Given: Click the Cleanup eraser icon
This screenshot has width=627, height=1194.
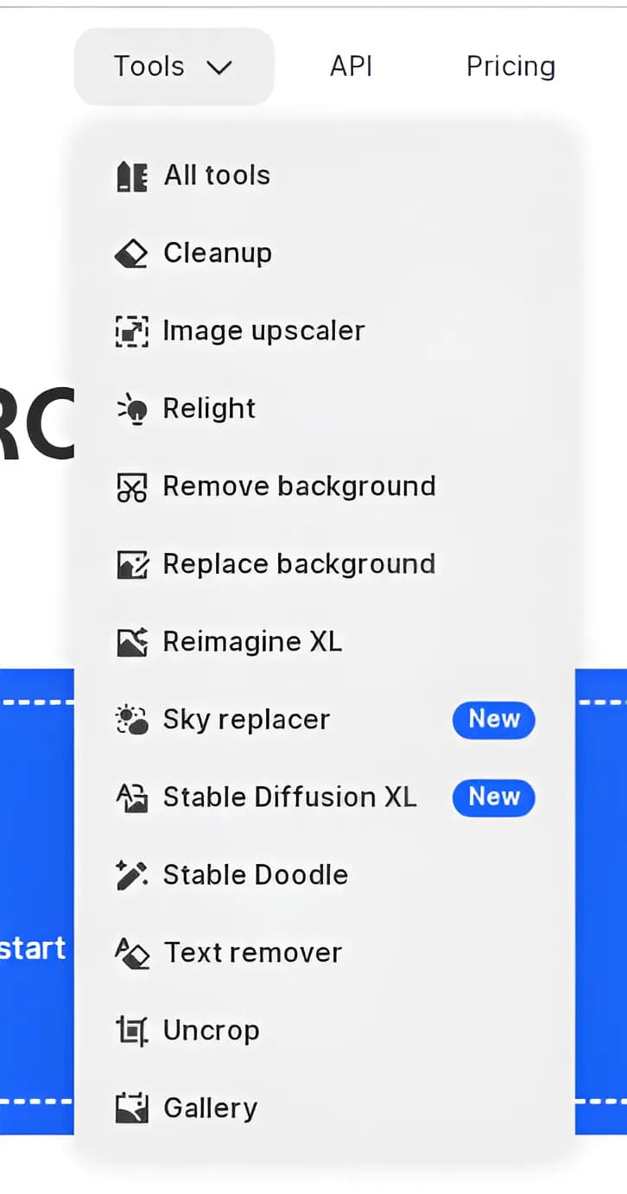Looking at the screenshot, I should pos(132,253).
